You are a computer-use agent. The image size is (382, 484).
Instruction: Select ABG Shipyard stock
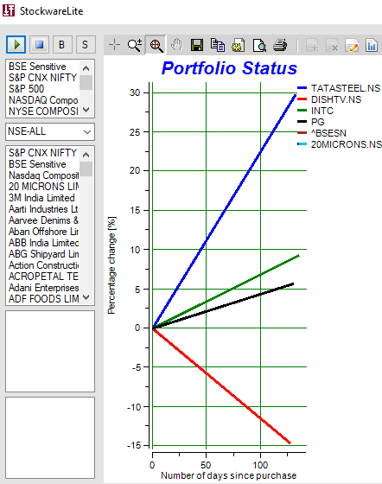[43, 254]
